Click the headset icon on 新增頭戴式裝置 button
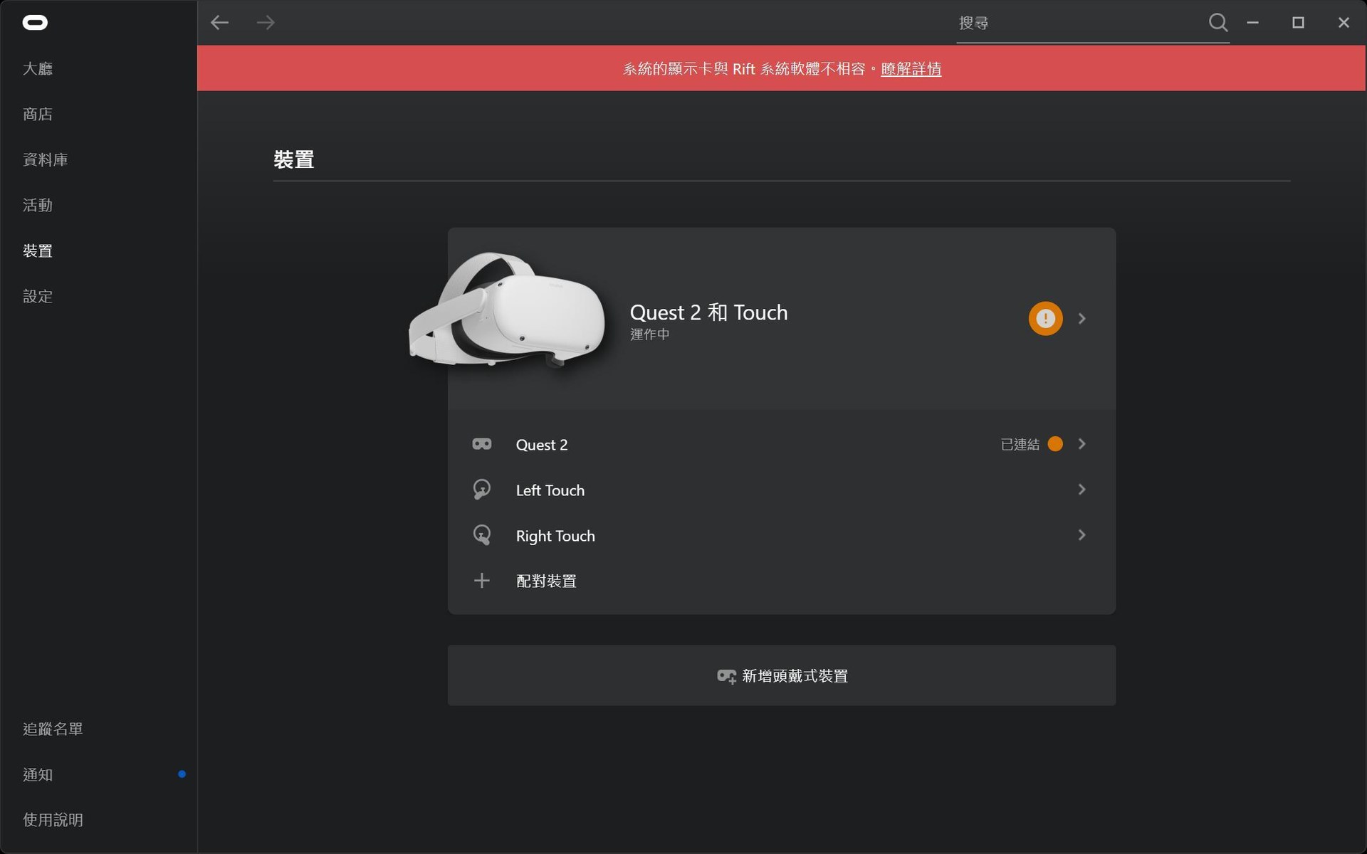The width and height of the screenshot is (1367, 854). [x=726, y=676]
